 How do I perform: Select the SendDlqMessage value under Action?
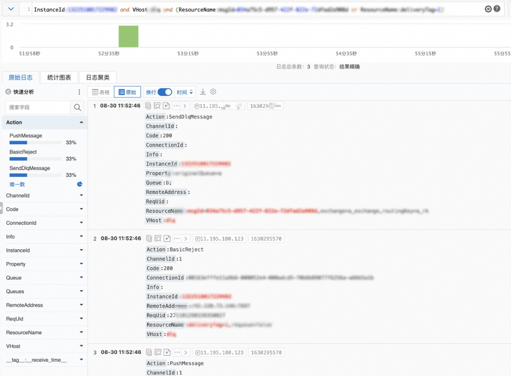(30, 168)
